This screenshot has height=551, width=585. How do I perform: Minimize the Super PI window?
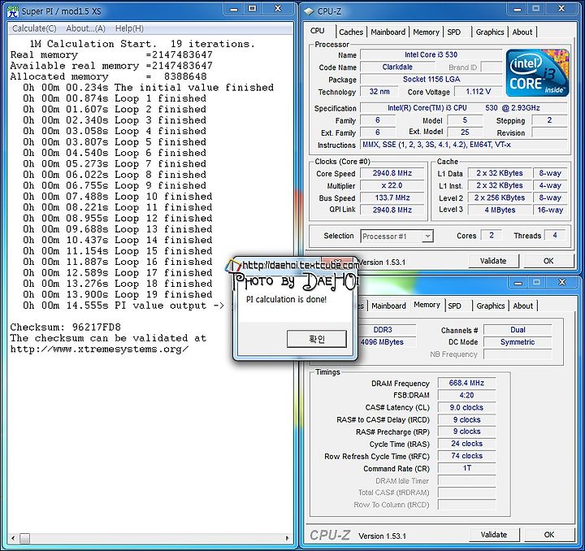[x=234, y=9]
